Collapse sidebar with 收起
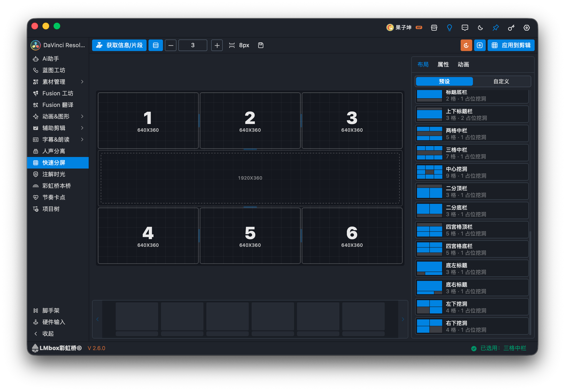 pos(58,334)
